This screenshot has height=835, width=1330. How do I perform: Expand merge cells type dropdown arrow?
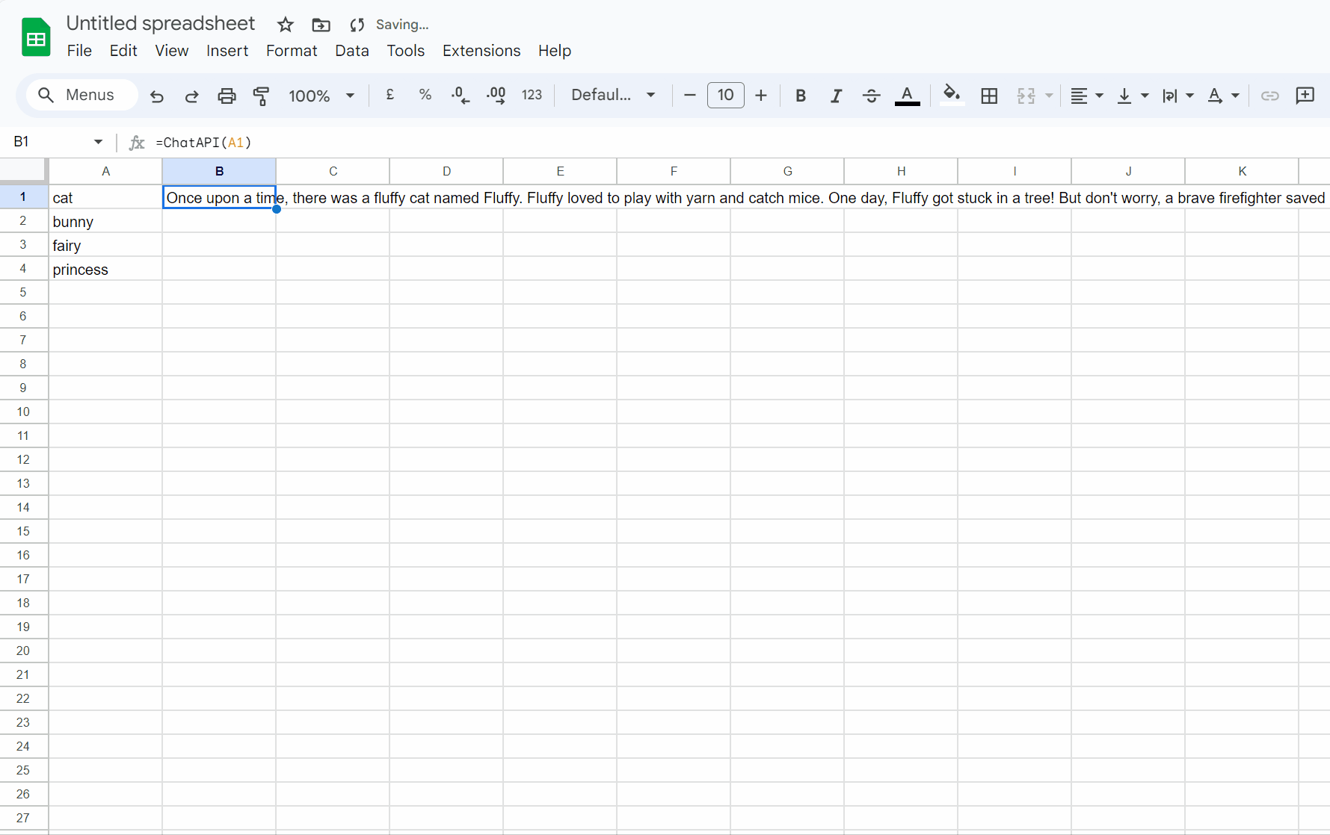coord(1049,96)
